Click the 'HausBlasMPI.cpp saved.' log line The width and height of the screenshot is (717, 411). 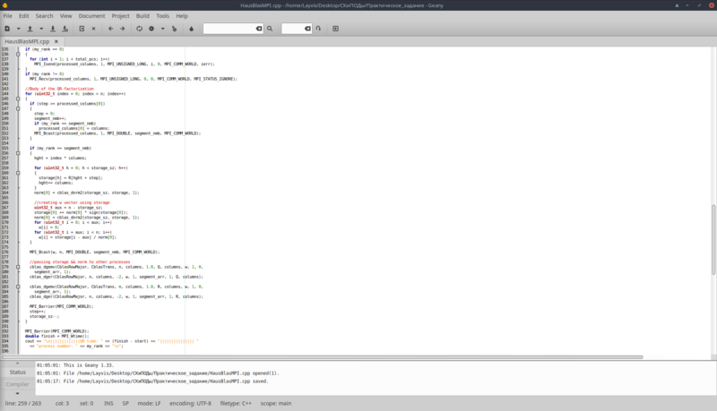(x=152, y=381)
